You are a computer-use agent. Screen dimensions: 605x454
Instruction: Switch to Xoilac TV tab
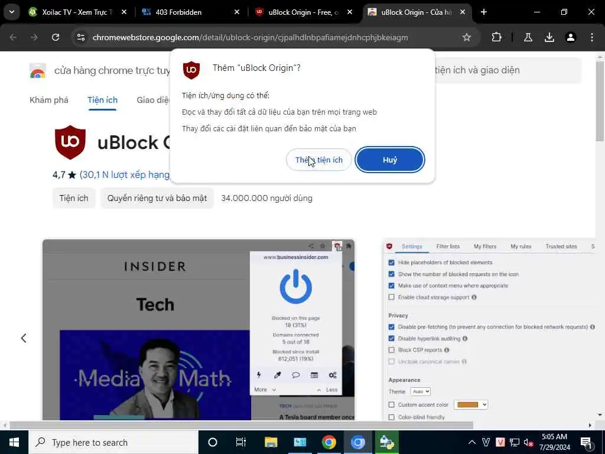pos(77,12)
